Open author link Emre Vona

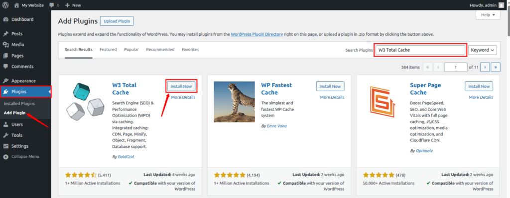276,126
